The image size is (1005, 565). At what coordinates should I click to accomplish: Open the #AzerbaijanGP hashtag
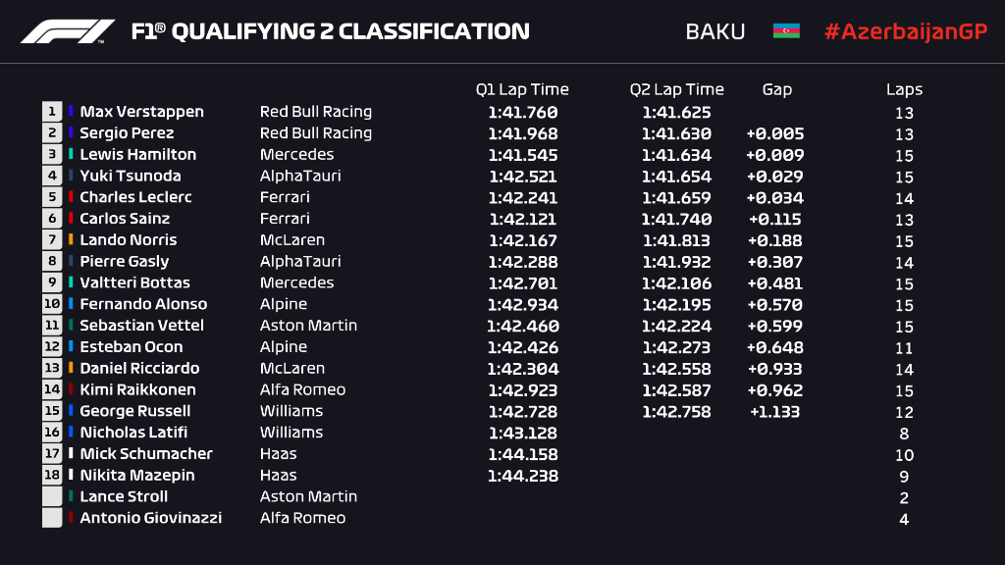point(905,31)
